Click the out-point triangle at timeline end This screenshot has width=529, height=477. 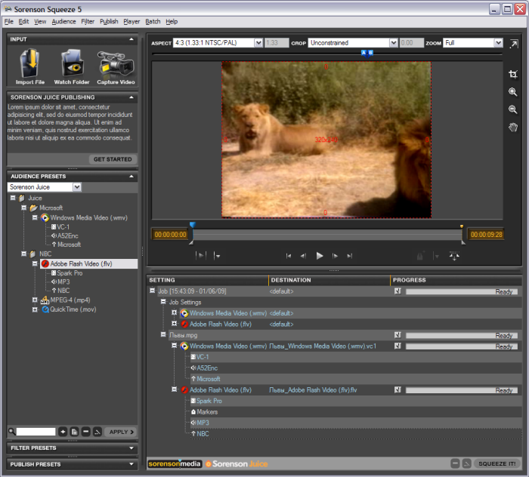tap(463, 242)
